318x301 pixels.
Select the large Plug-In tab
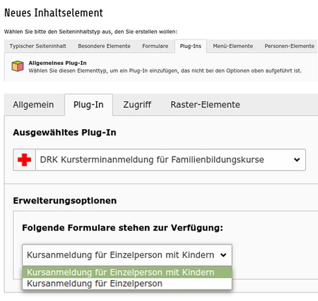[x=88, y=105]
